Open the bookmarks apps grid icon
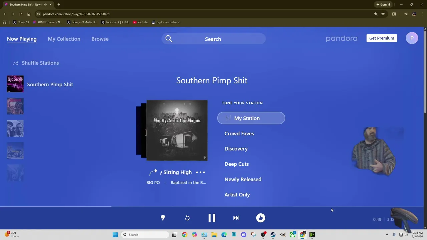Viewport: 427px width, 240px height. (x=4, y=22)
